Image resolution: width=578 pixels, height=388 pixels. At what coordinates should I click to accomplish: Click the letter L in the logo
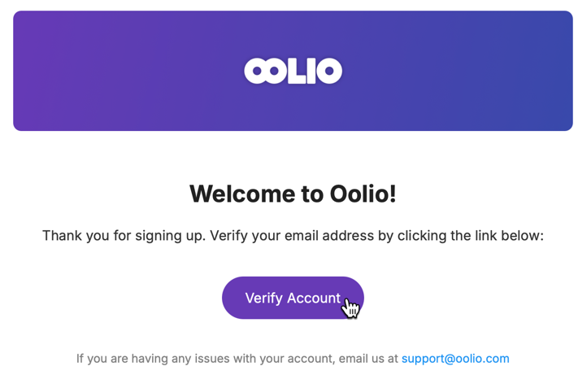[297, 71]
